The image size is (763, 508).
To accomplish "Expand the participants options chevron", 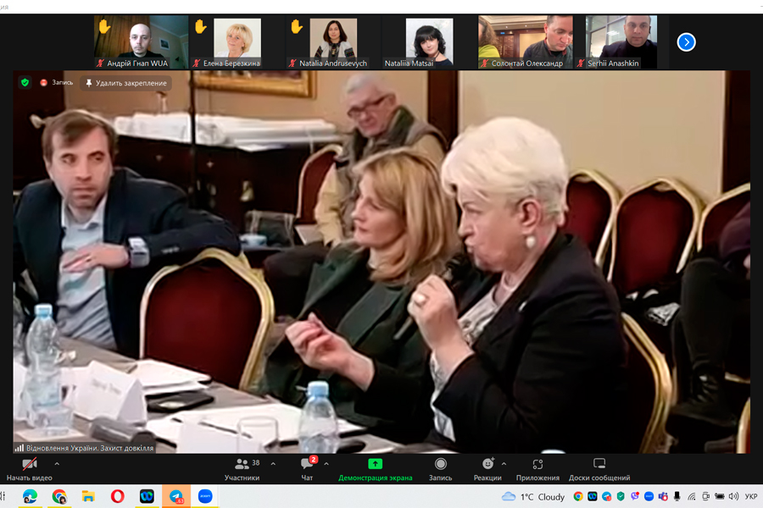I will tap(273, 464).
